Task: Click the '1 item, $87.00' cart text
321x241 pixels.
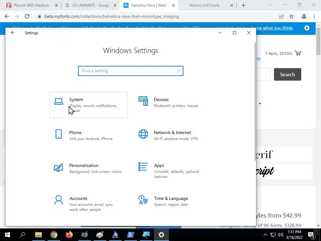Action: coord(279,53)
